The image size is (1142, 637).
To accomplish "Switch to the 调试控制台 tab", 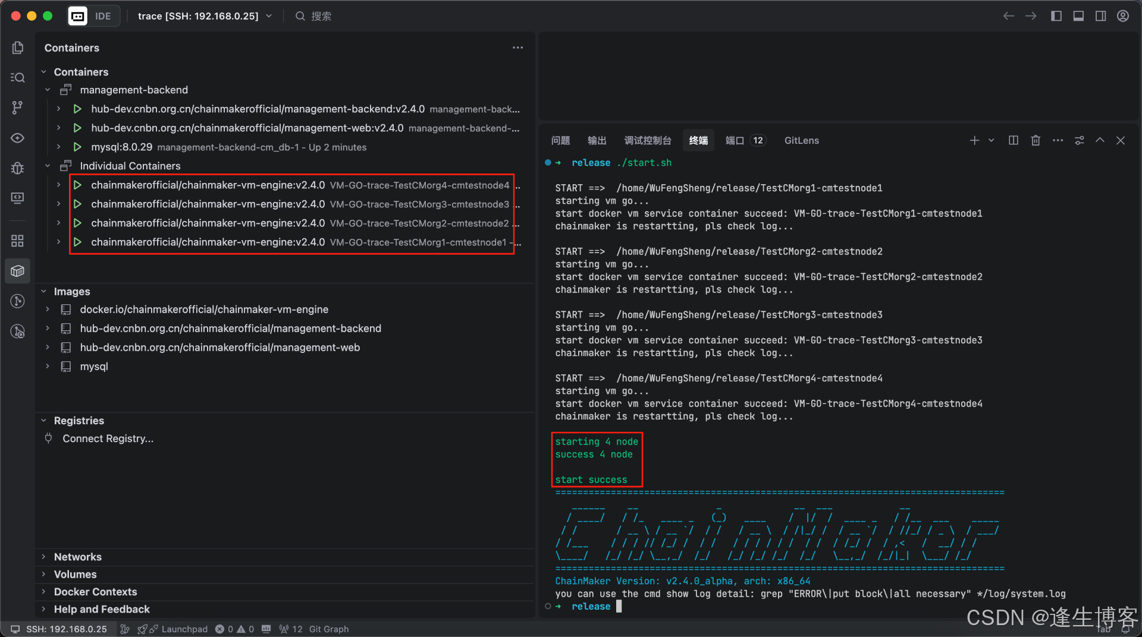I will 648,140.
